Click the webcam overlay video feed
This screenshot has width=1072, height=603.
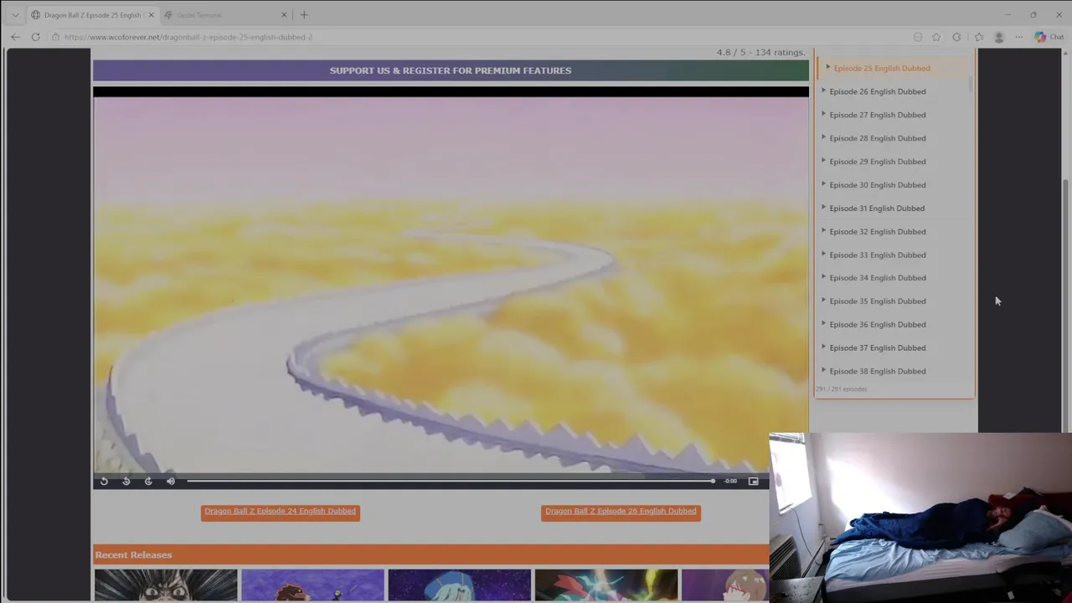tap(920, 517)
